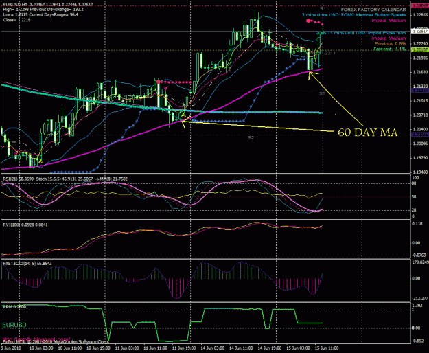Select the USD Import Prices m/m news line
This screenshot has height=353, width=429.
[361, 33]
